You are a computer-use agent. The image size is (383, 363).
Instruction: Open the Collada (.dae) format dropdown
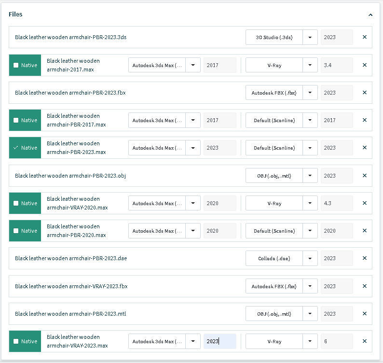pyautogui.click(x=310, y=259)
